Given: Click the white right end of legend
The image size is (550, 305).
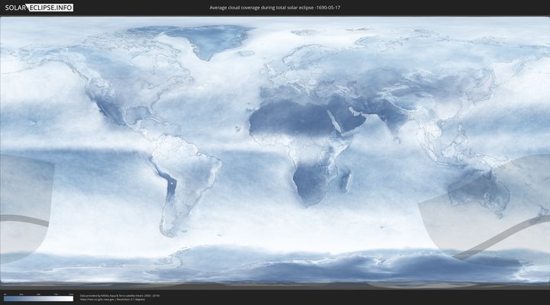Looking at the screenshot, I should (x=72, y=298).
